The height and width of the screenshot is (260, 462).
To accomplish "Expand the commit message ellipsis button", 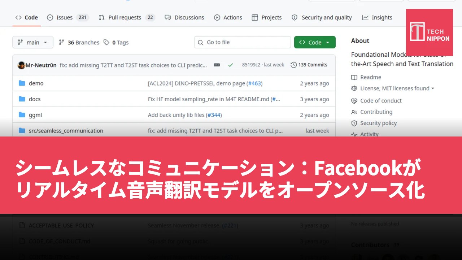I will pos(217,65).
